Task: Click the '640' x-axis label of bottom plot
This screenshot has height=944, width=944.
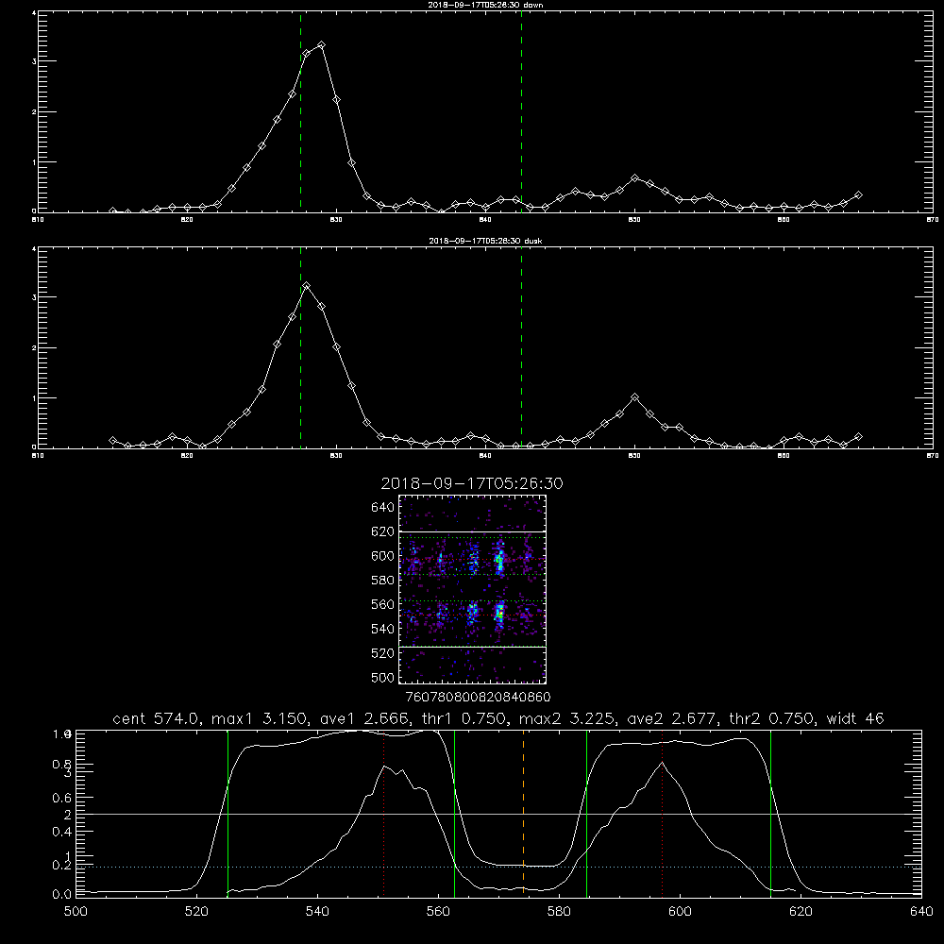Action: [x=921, y=912]
